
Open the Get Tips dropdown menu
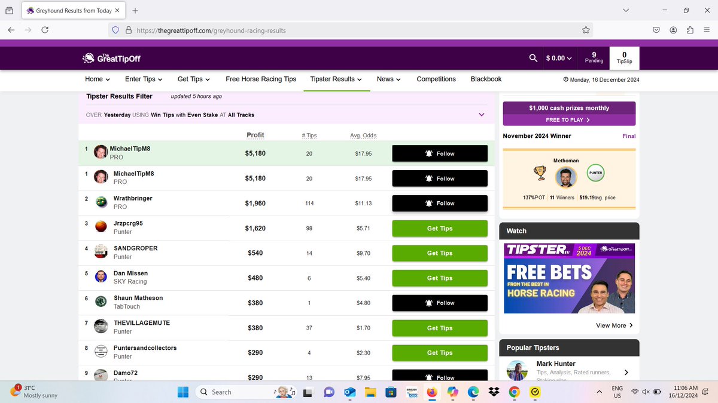(194, 79)
